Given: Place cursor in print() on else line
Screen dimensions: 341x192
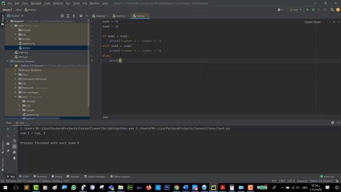Looking at the screenshot, I should point(120,60).
